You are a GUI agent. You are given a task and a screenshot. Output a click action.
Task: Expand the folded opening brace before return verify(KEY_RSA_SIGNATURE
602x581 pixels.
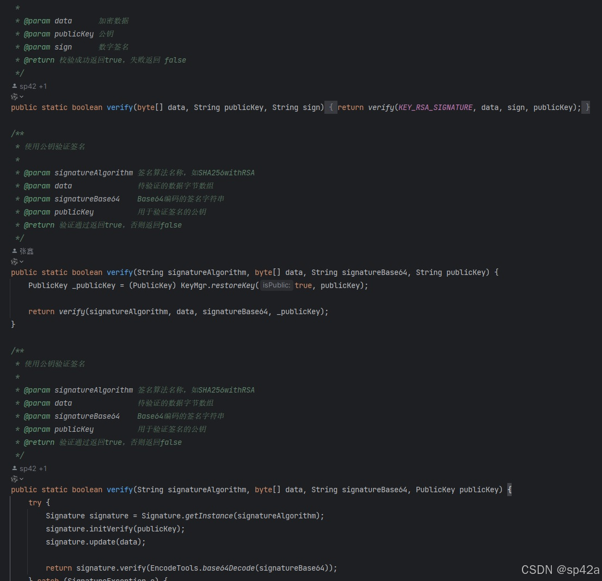coord(331,107)
